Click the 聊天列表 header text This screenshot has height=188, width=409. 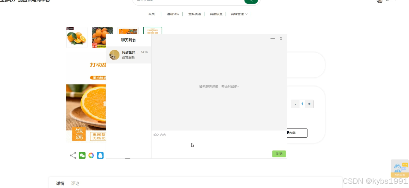(129, 40)
